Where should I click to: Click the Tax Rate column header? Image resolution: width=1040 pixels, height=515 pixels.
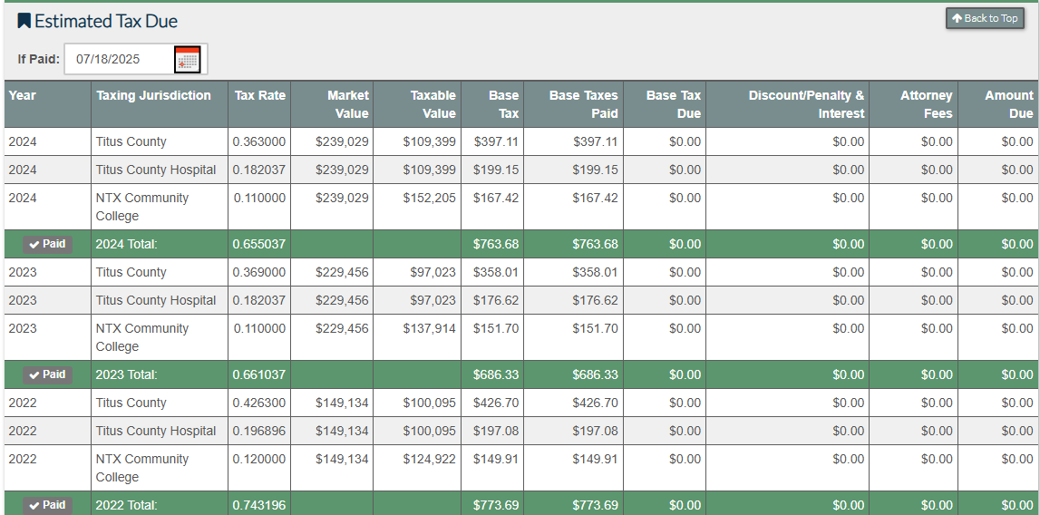pos(259,95)
